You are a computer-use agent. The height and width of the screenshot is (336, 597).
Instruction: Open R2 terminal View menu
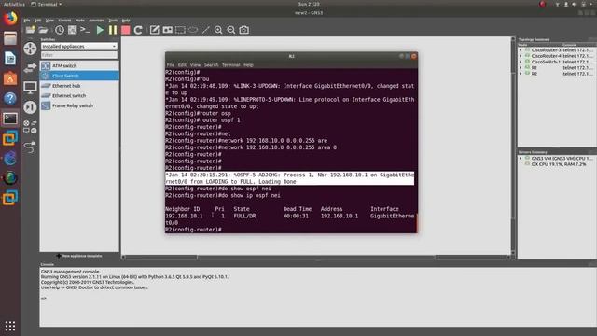[195, 65]
